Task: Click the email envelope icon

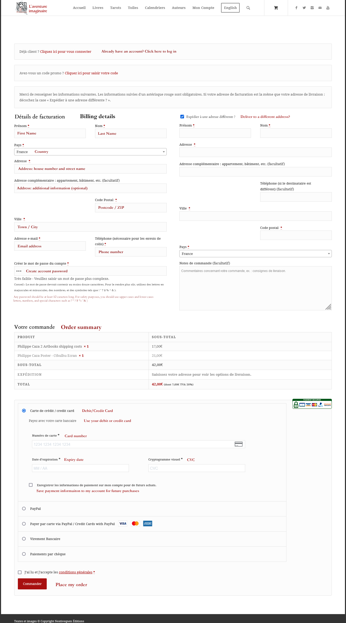Action: tap(320, 8)
